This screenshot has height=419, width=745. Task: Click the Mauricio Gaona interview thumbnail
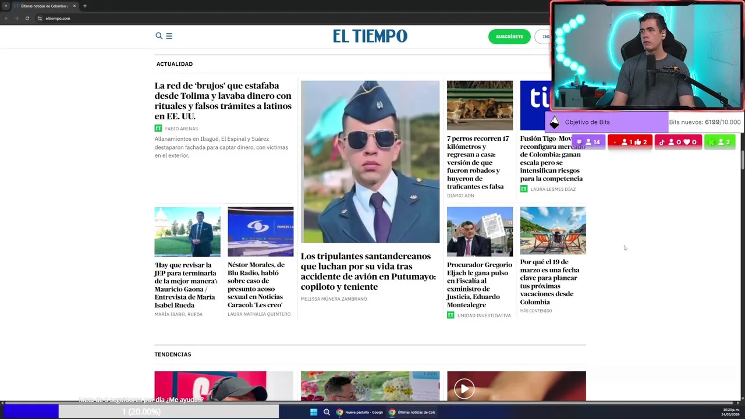coord(187,232)
